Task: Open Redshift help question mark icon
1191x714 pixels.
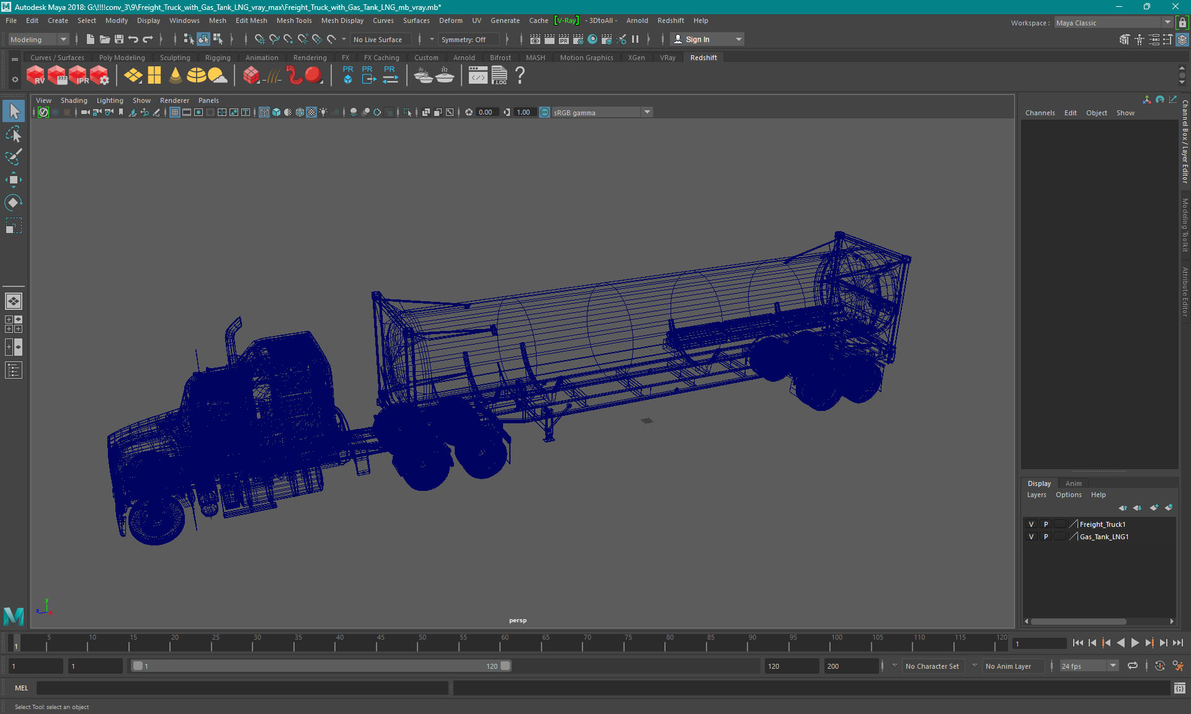Action: 520,76
